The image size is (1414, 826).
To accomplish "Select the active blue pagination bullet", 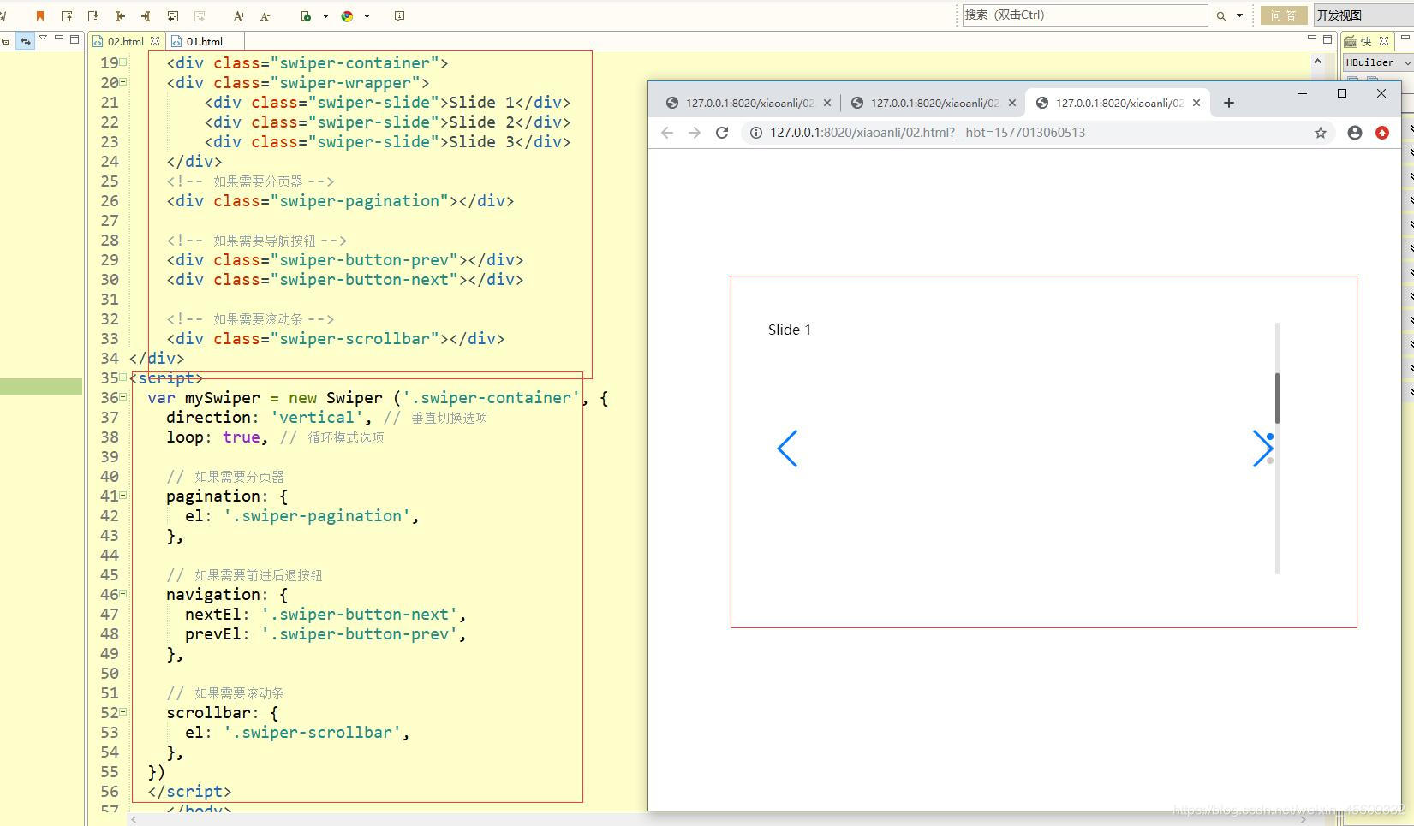I will coord(1270,437).
